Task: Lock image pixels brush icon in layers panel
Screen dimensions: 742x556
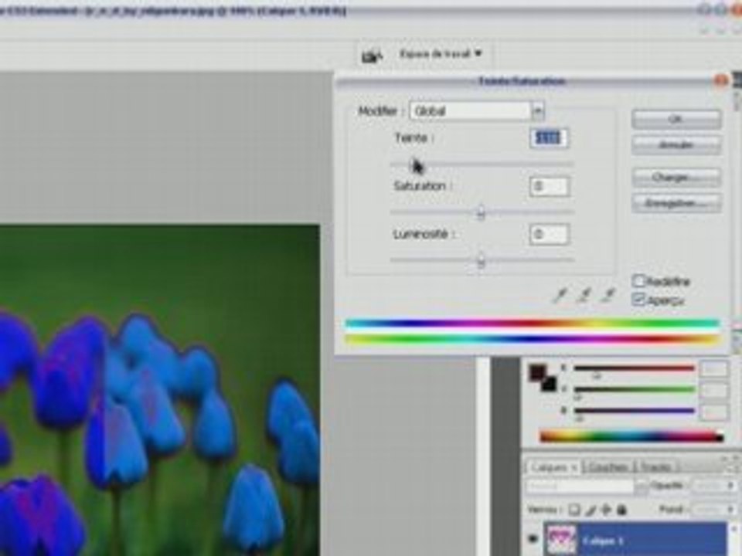Action: pyautogui.click(x=591, y=510)
